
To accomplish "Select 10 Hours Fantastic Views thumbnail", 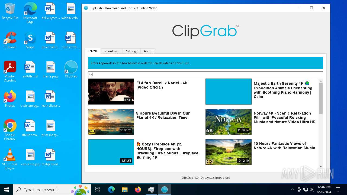I will coord(229,152).
